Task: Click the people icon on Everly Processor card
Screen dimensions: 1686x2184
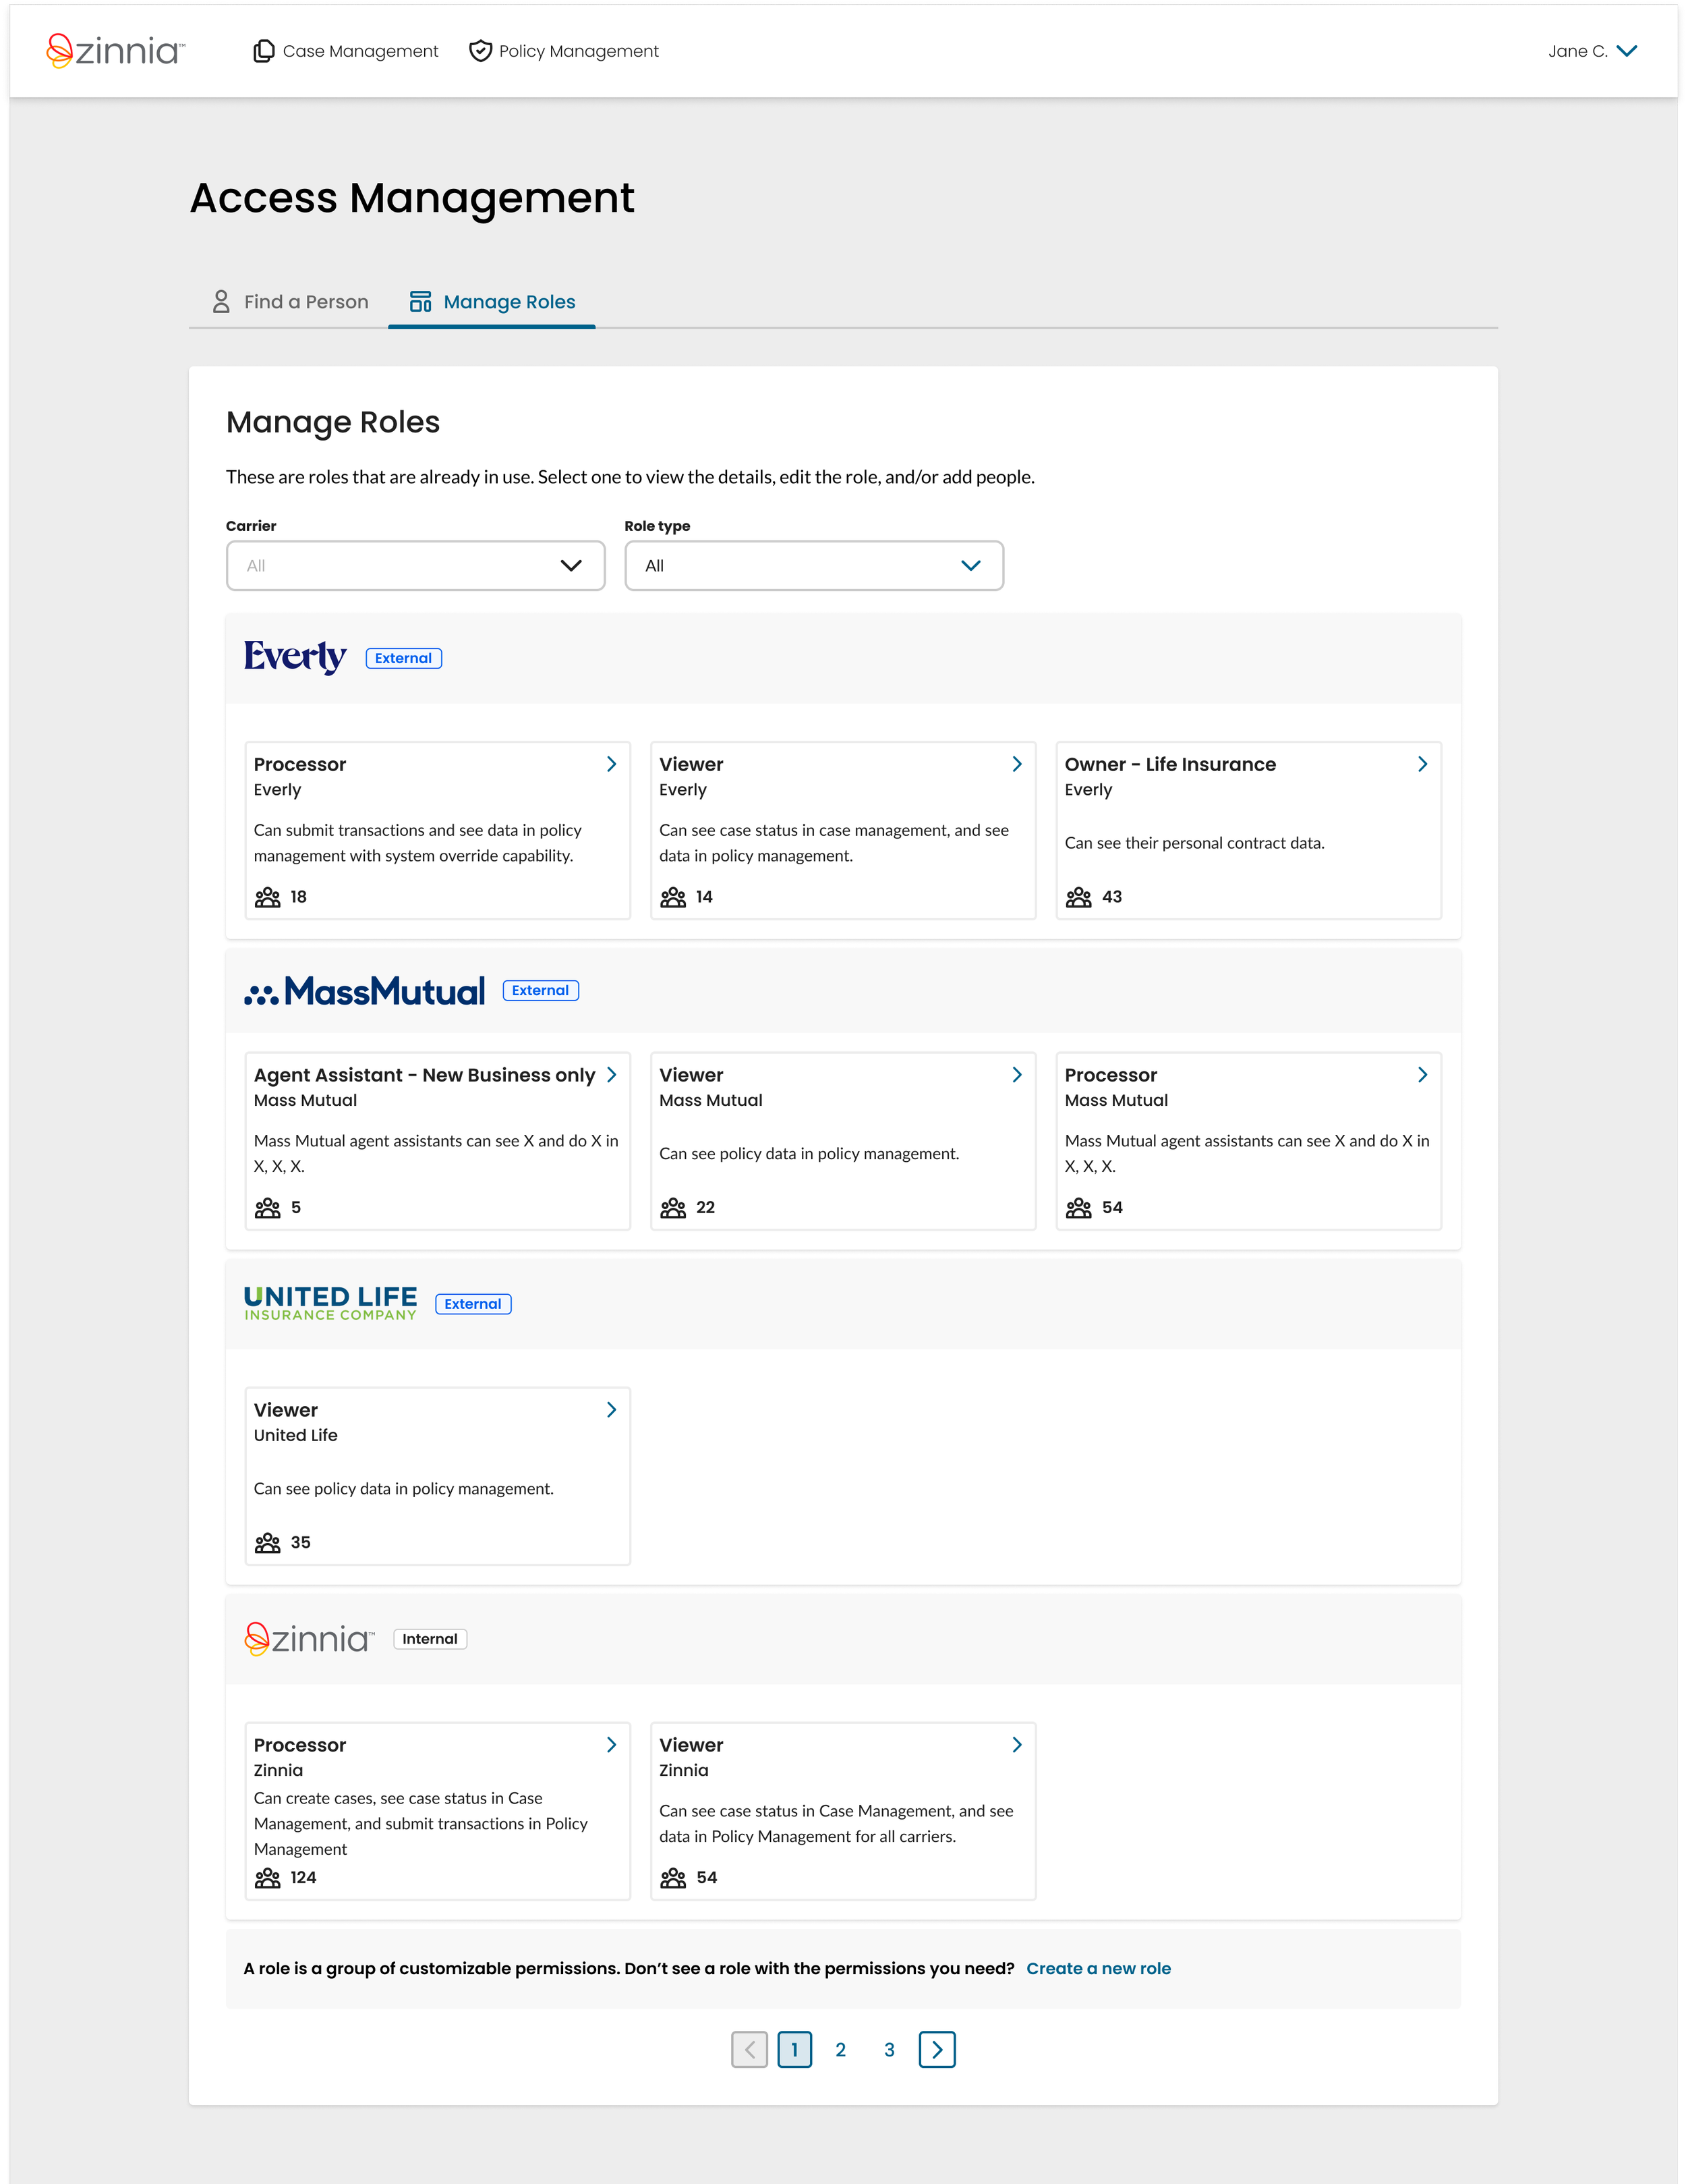Action: click(268, 897)
